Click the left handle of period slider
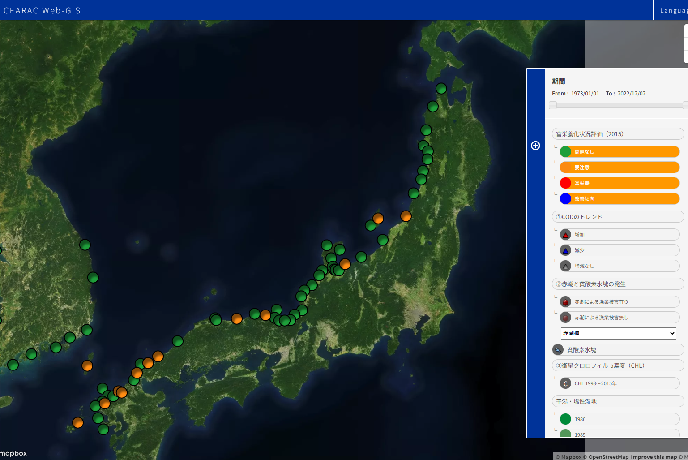Screen dimensions: 688x460 (x=553, y=105)
